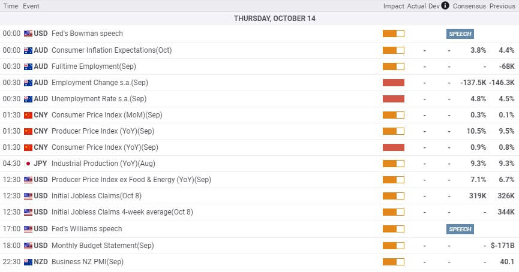Click the Dev info icon in header

pos(445,5)
